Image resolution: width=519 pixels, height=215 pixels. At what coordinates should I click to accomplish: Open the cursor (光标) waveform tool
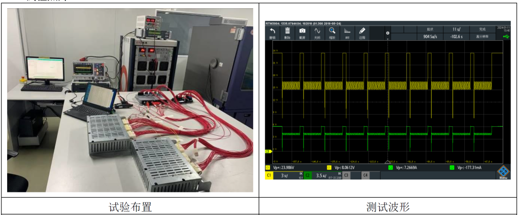(317, 32)
